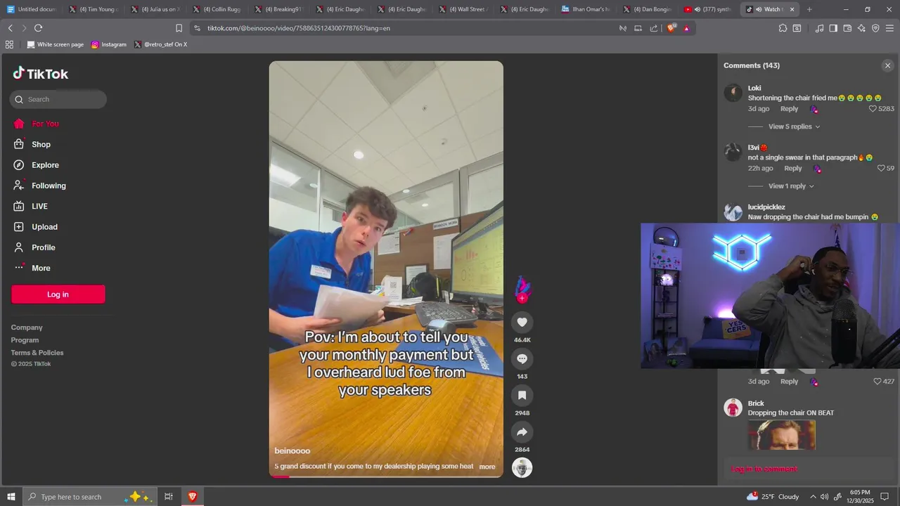Open the bookmarks bar apps grid icon
The width and height of the screenshot is (900, 506).
click(9, 44)
